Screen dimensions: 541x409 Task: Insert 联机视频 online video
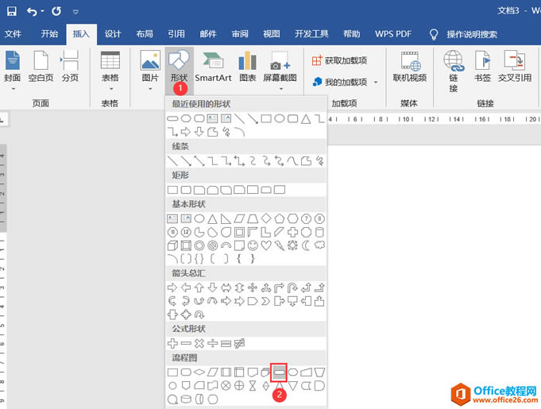(x=410, y=67)
